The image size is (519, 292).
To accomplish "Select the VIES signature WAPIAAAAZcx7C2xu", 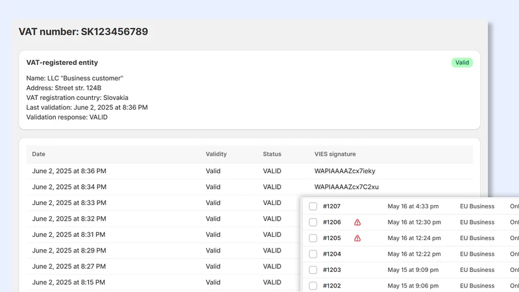I will [x=346, y=187].
